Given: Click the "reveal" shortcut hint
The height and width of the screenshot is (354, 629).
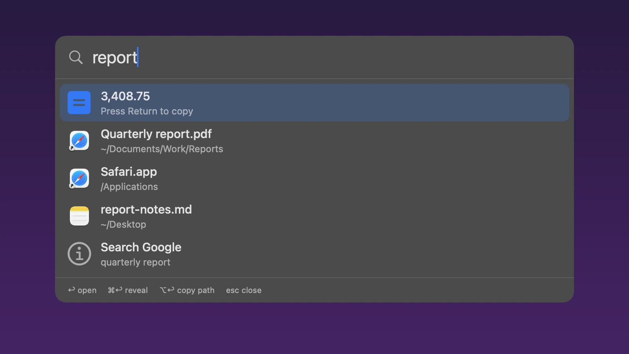Looking at the screenshot, I should click(x=128, y=290).
